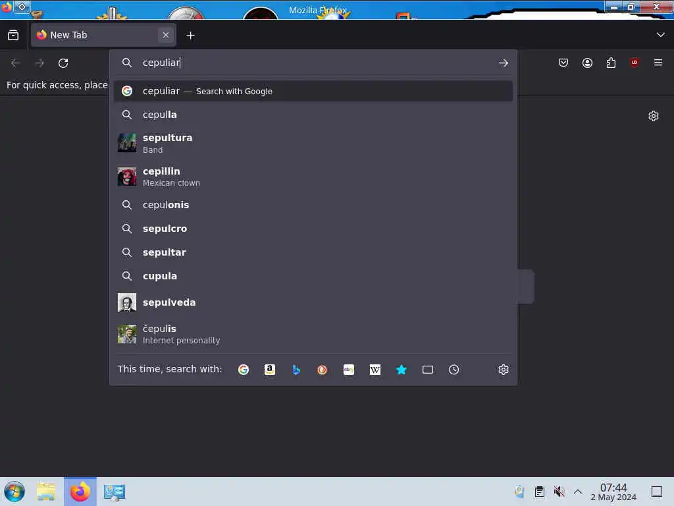Click the sepulveda portrait thumbnail
The width and height of the screenshot is (674, 506).
tap(127, 302)
